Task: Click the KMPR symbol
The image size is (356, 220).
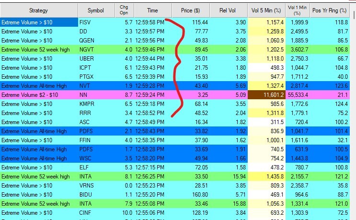Action: (x=87, y=104)
